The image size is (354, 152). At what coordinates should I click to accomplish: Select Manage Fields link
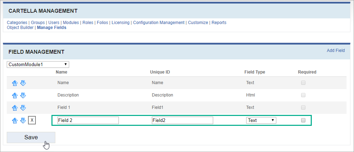pos(52,28)
